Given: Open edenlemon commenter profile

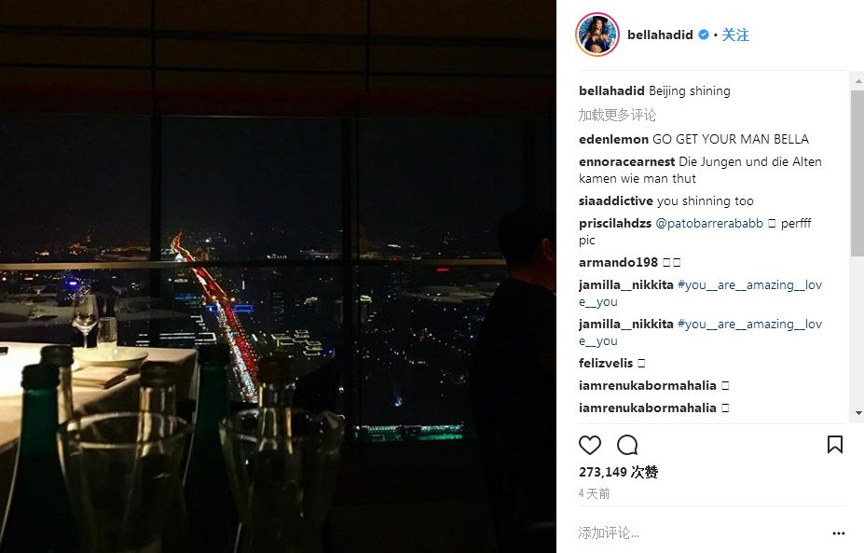Looking at the screenshot, I should point(613,140).
